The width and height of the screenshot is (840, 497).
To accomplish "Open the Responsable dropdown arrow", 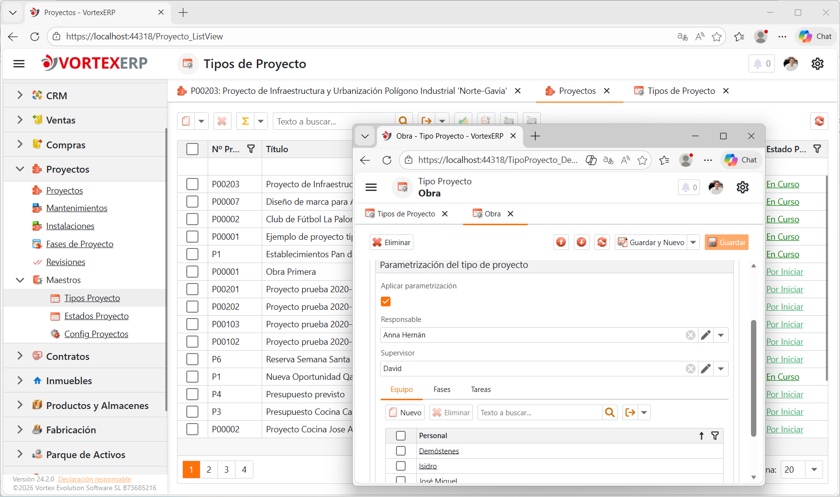I will pyautogui.click(x=721, y=335).
